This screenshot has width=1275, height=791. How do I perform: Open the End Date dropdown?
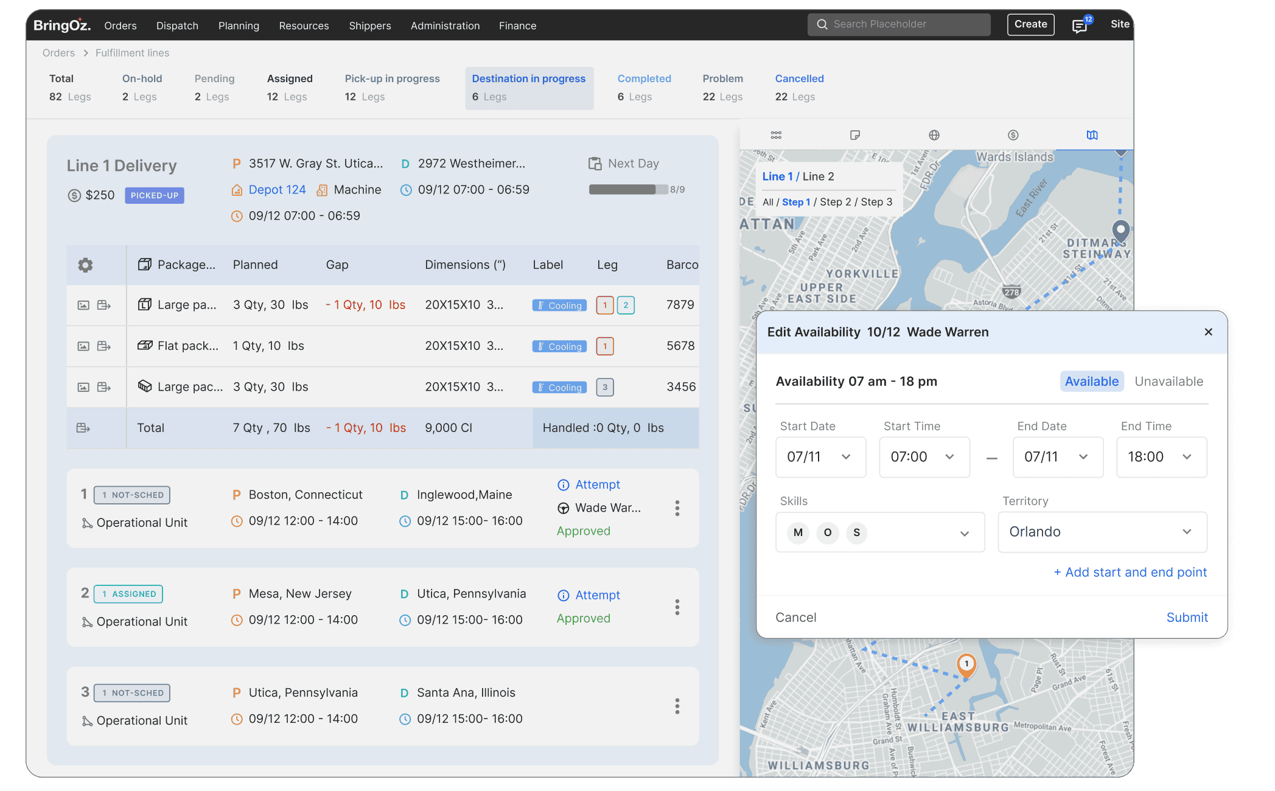click(1058, 457)
